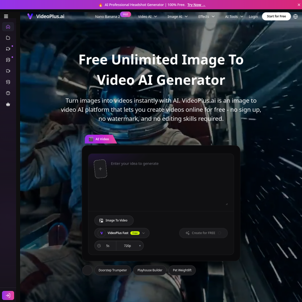Image resolution: width=302 pixels, height=302 pixels.
Task: Click the V logo icon beside VideoPlus Fast
Action: tap(101, 233)
